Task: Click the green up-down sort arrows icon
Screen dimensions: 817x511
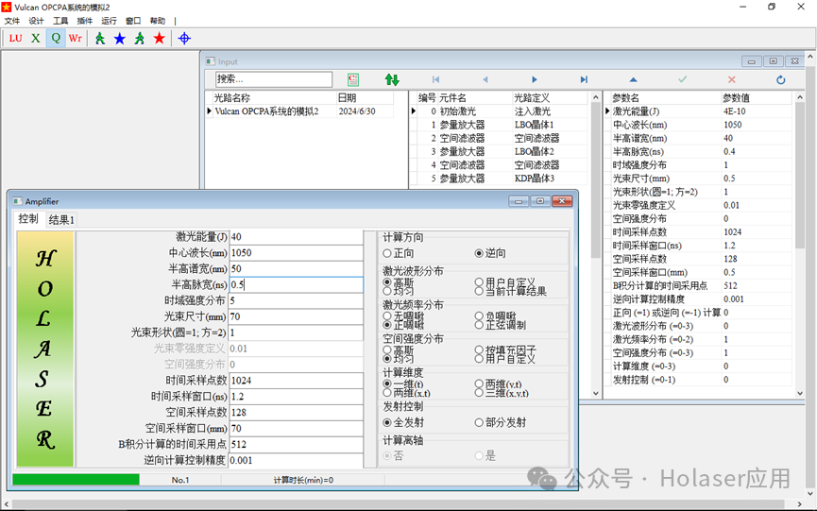Action: pyautogui.click(x=392, y=79)
